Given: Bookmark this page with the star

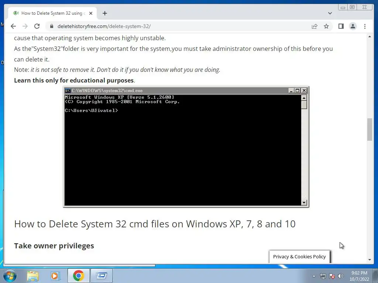Looking at the screenshot, I should coord(326,26).
